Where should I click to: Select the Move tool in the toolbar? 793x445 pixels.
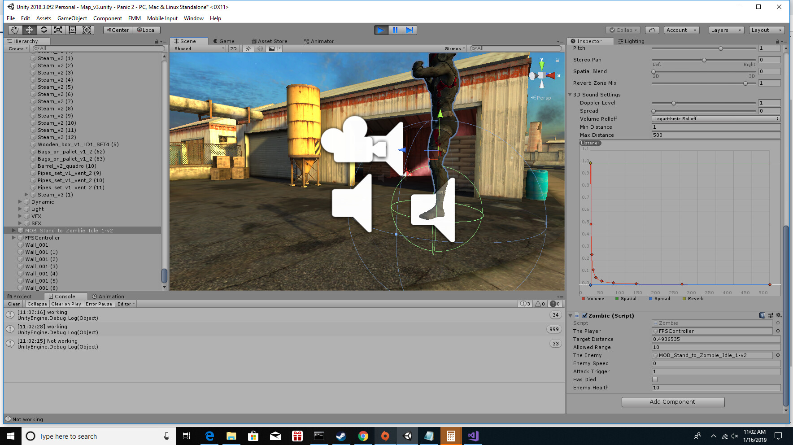pyautogui.click(x=29, y=30)
